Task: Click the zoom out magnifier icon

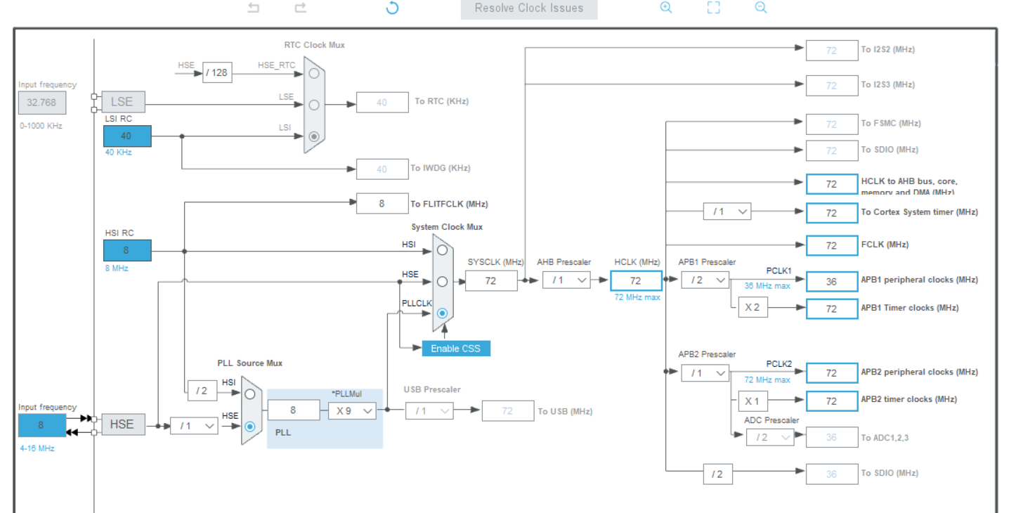Action: point(761,8)
